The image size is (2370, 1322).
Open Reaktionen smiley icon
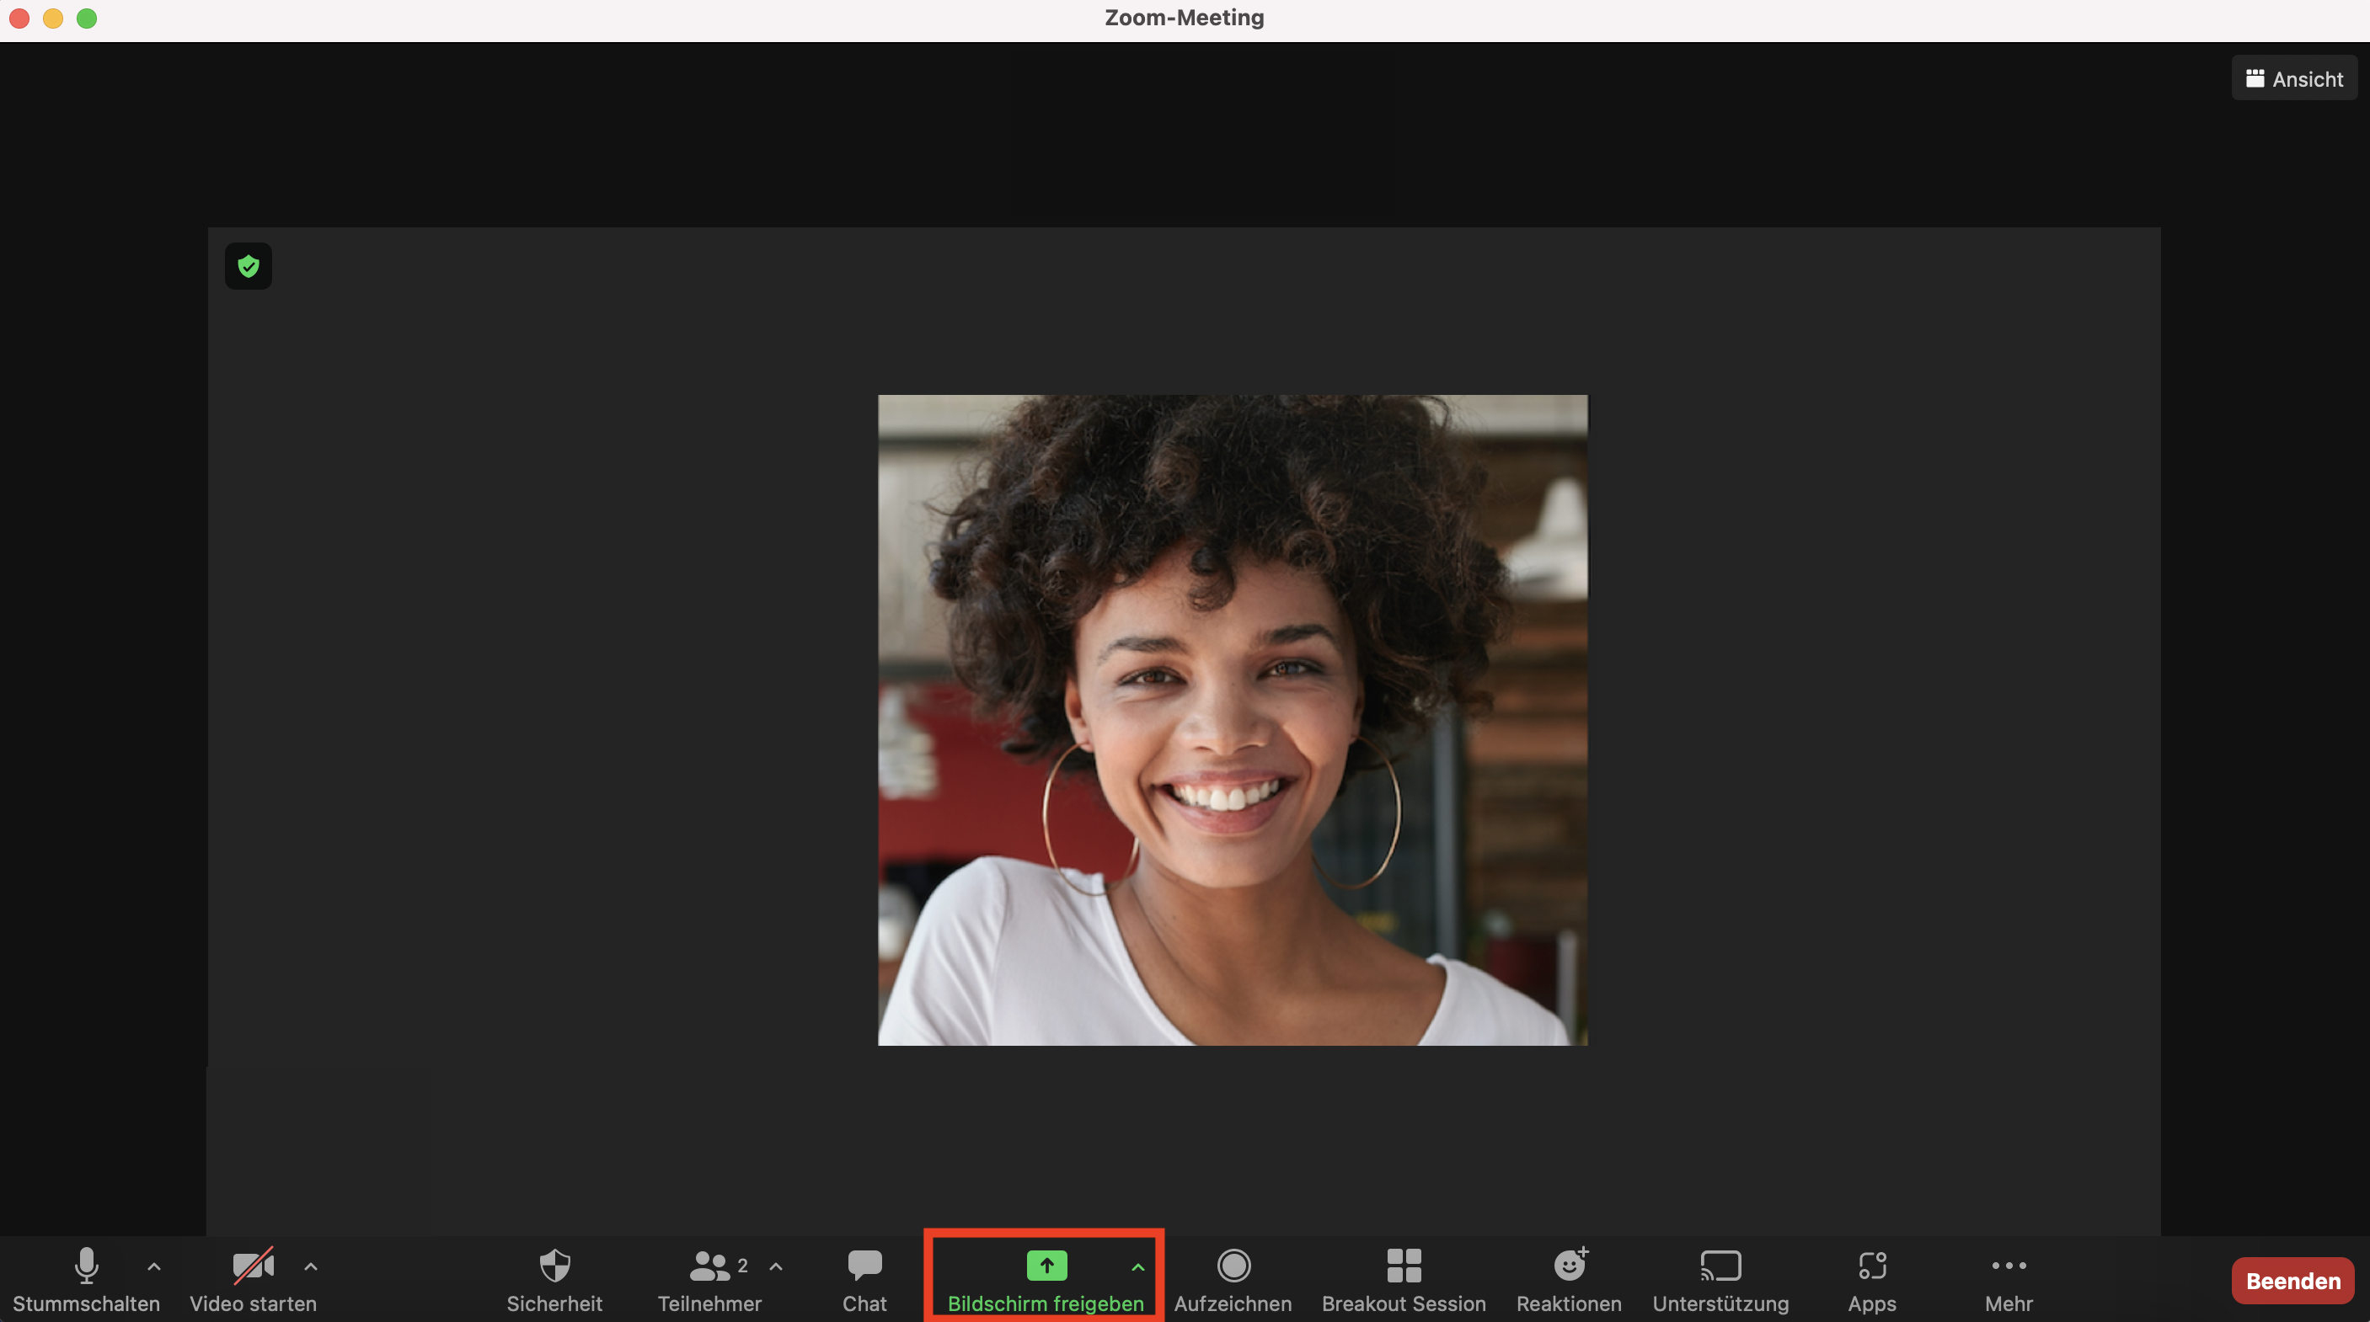[1570, 1265]
